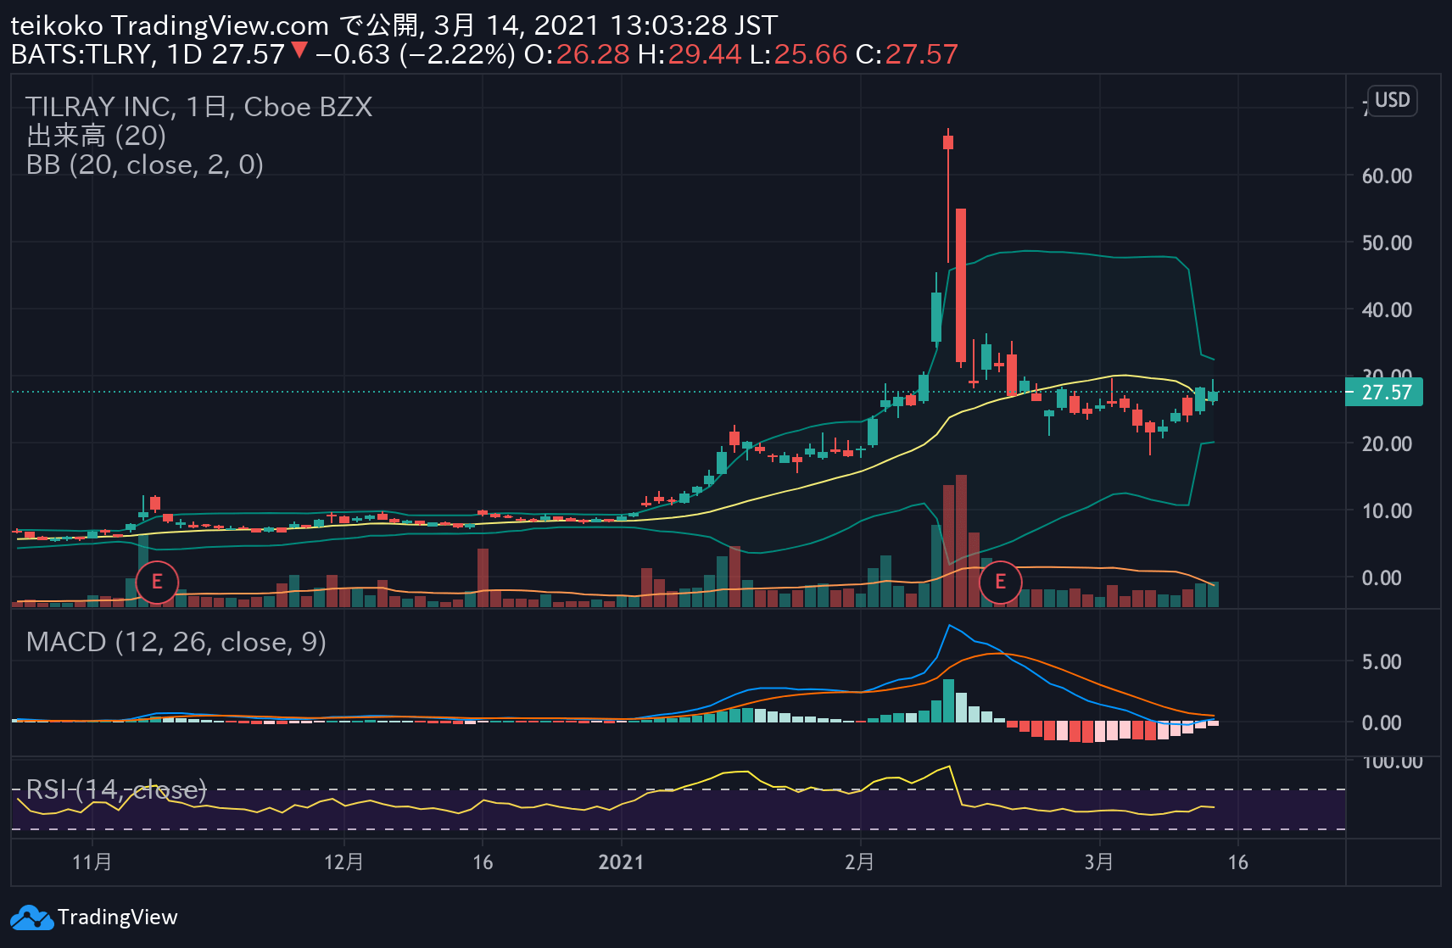The width and height of the screenshot is (1452, 948).
Task: Click the 5.00 MACD axis label
Action: click(1382, 662)
